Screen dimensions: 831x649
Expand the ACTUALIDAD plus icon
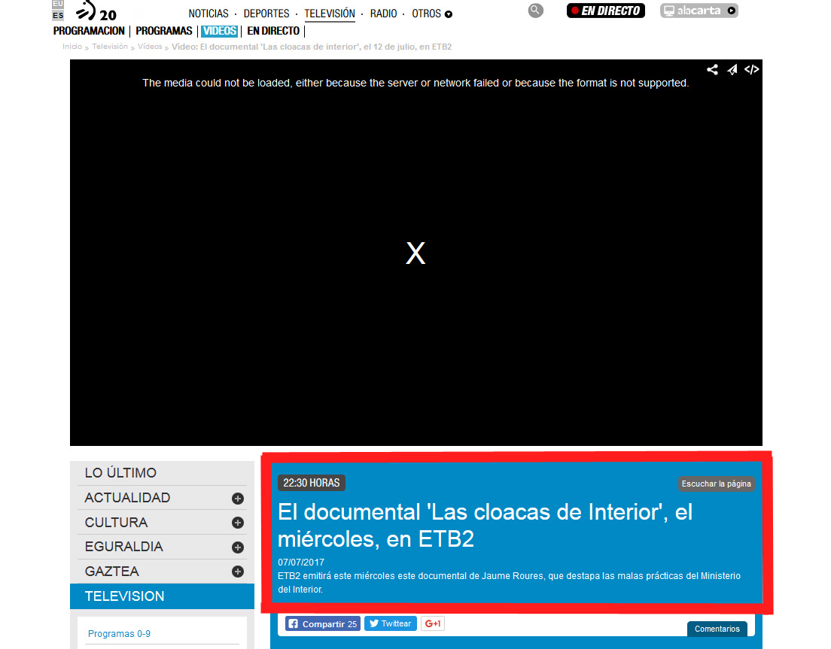238,498
